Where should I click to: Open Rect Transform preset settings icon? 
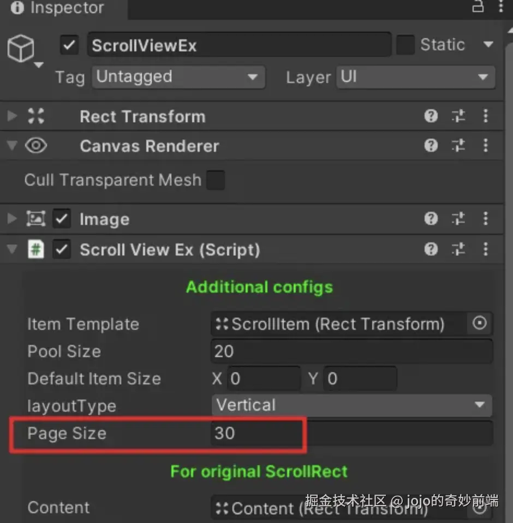tap(458, 116)
